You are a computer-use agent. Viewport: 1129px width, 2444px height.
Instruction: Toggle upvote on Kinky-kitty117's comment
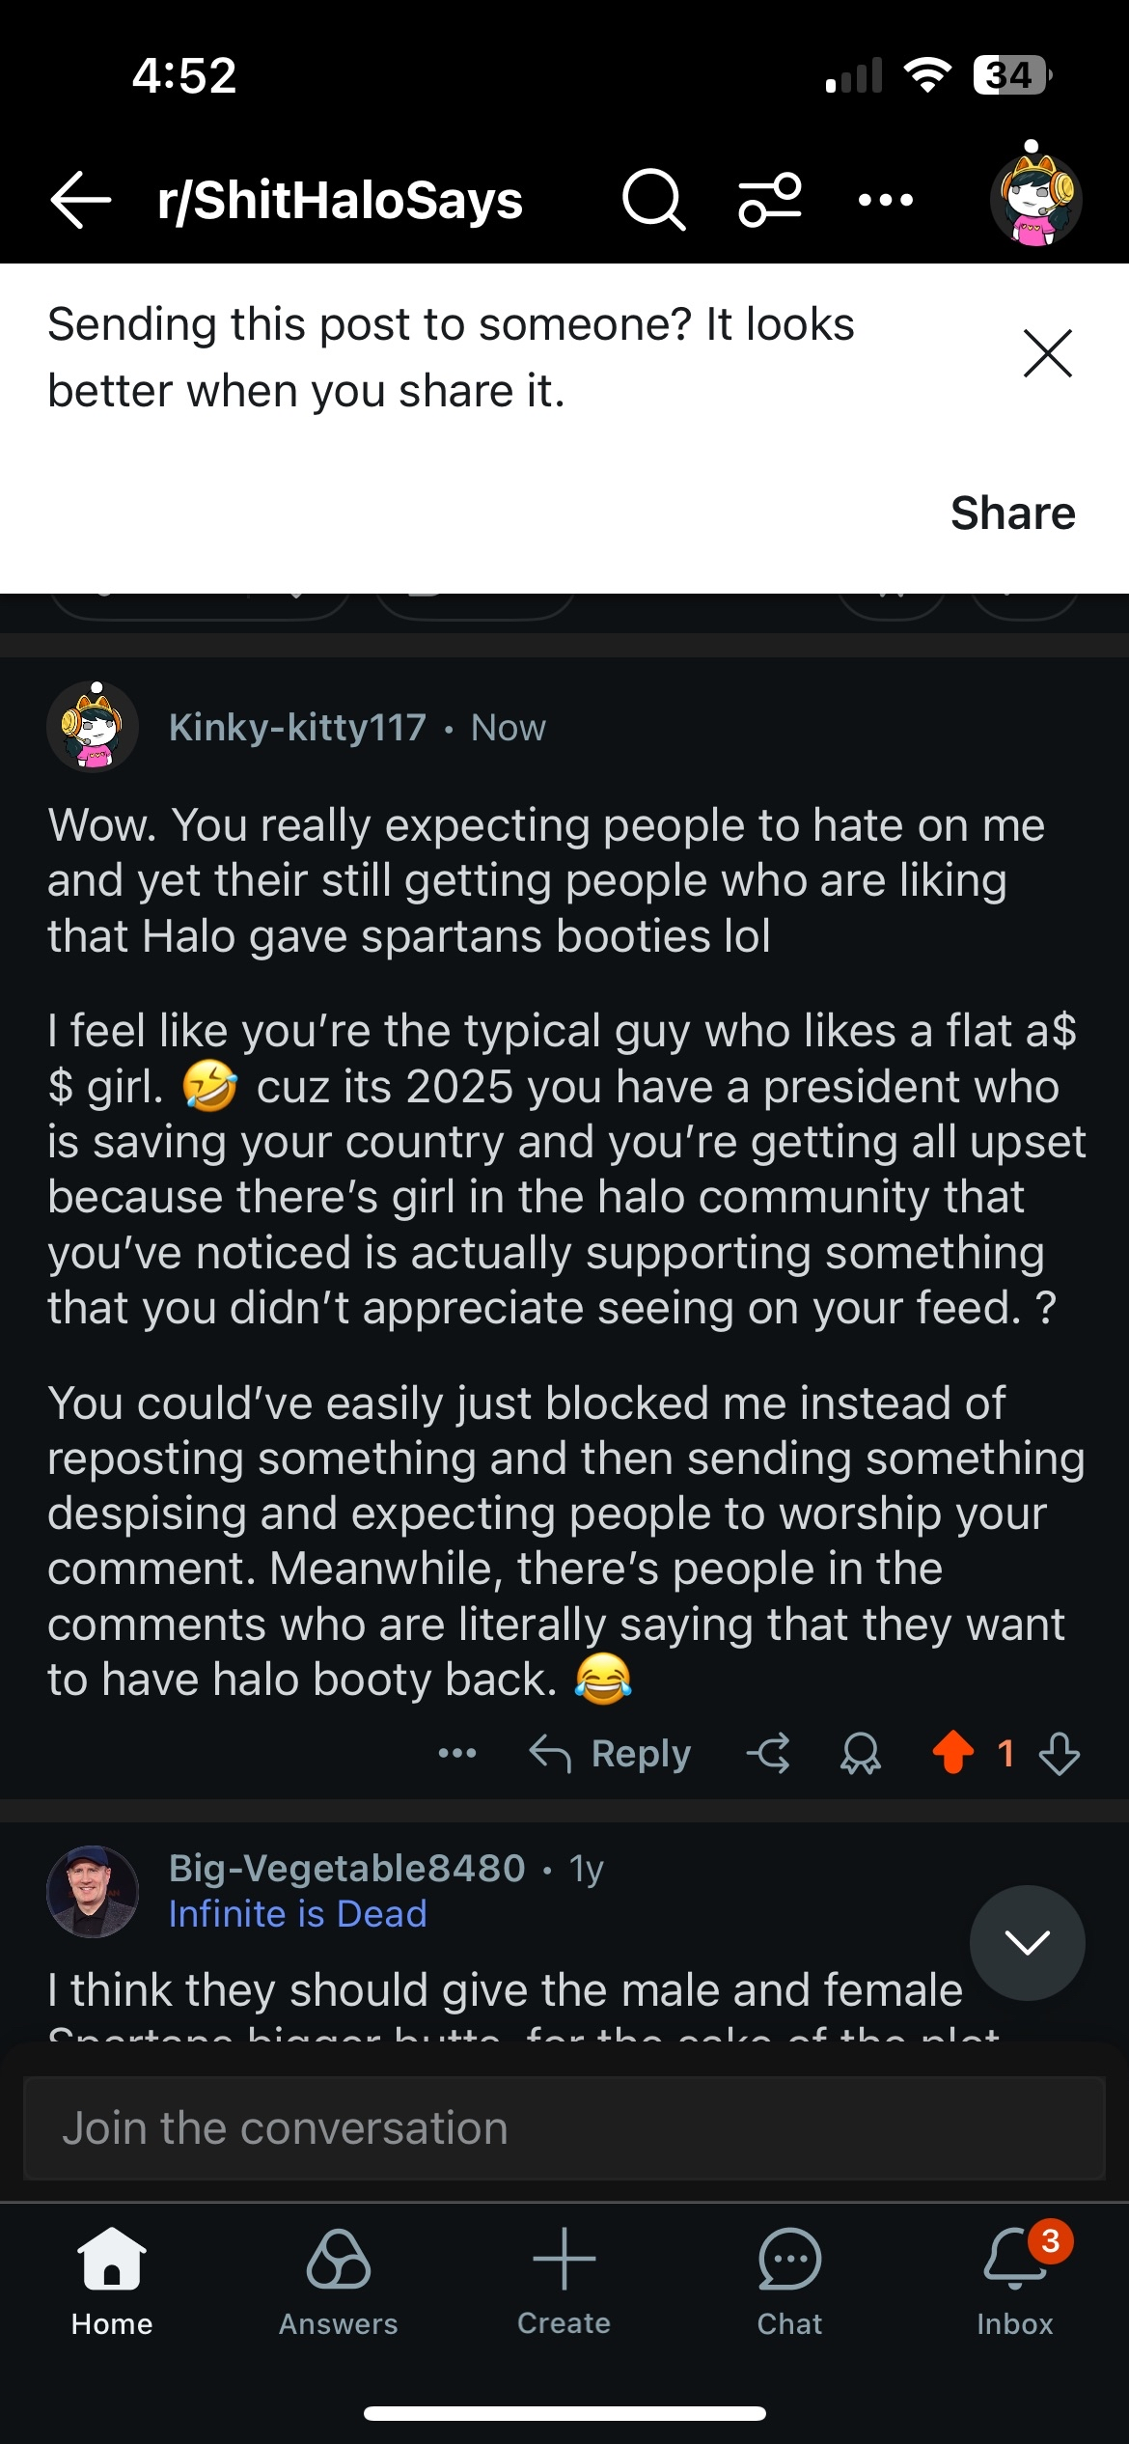click(953, 1753)
